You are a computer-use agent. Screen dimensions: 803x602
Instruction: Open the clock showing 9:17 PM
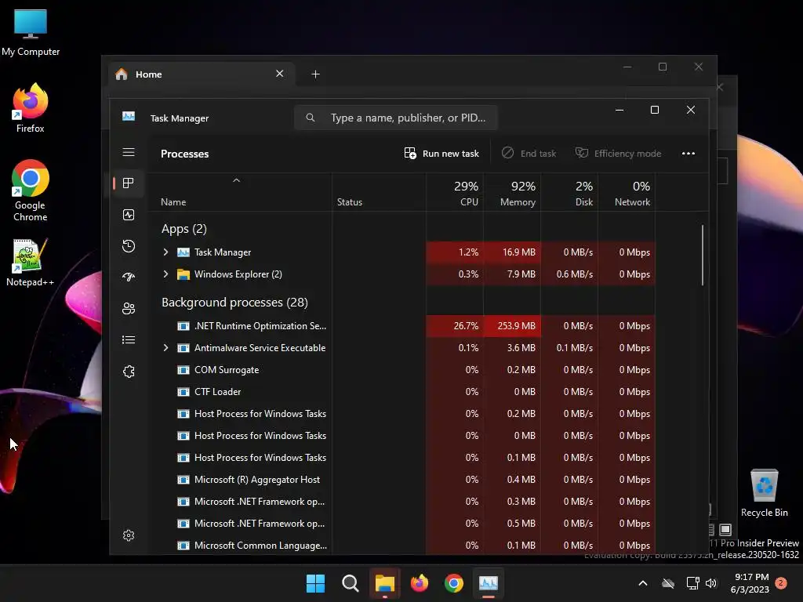click(x=750, y=583)
